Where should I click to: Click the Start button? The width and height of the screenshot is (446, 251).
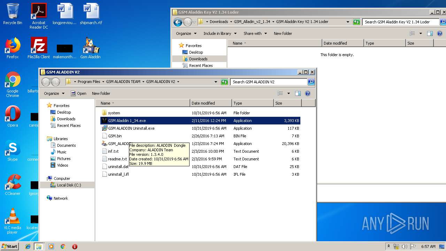click(x=10, y=246)
